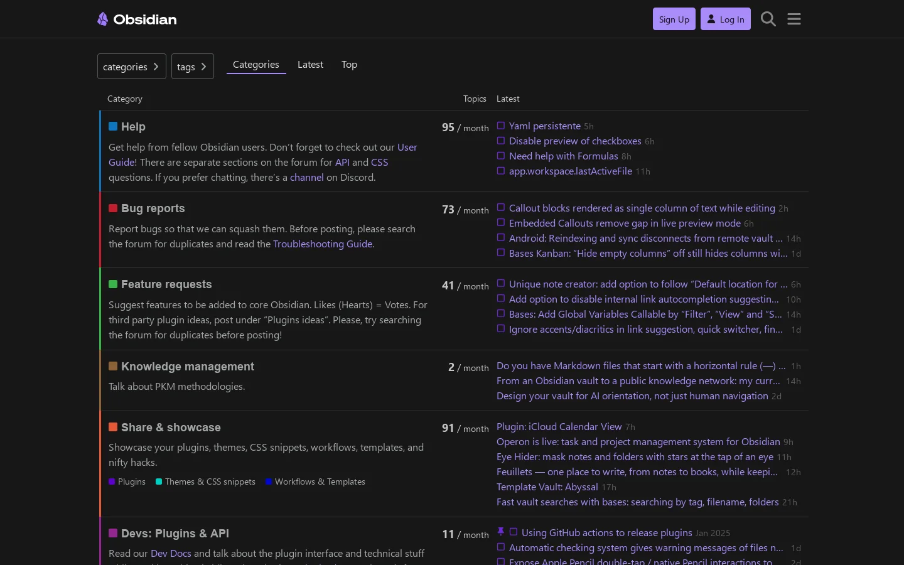Screen dimensions: 904x565
Task: Open topic Plugin: iCloud Calendar View
Action: pyautogui.click(x=559, y=426)
